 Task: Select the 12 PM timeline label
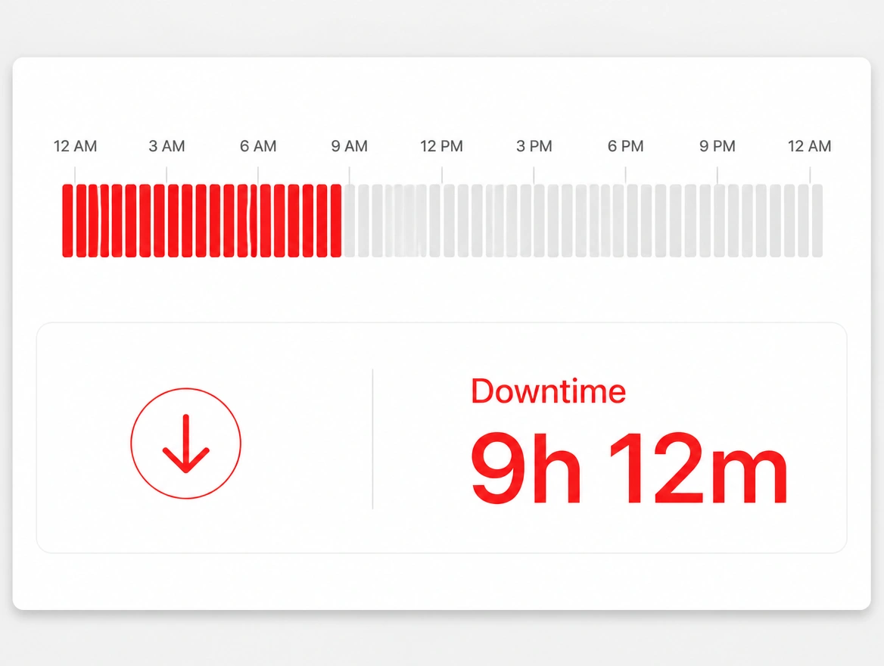tap(441, 146)
